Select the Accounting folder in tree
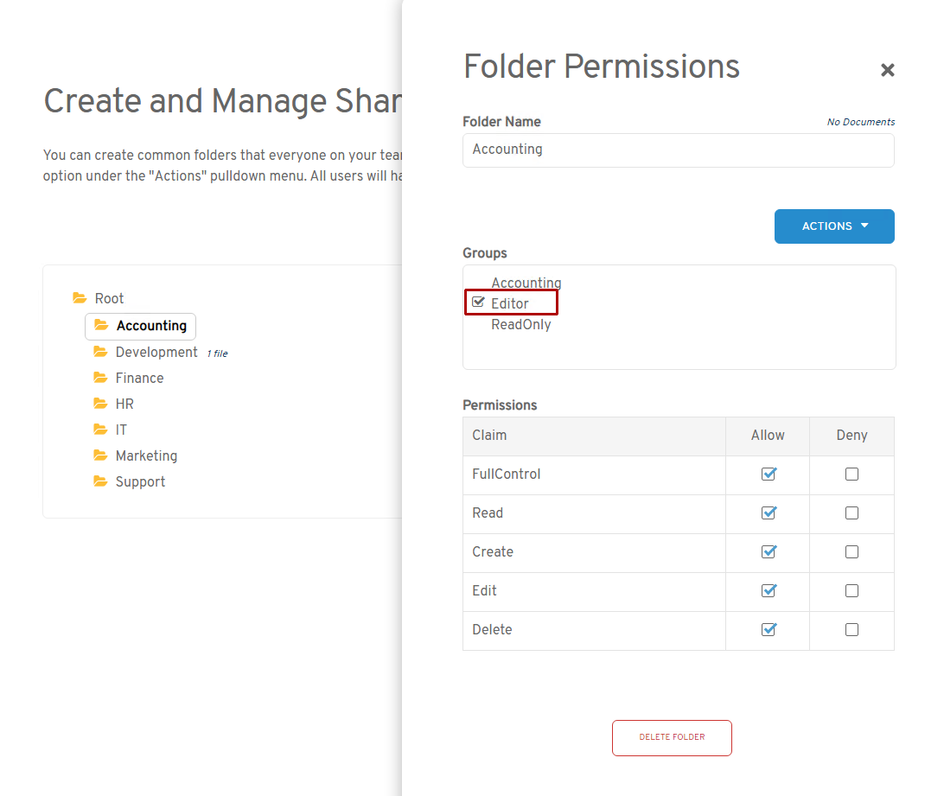This screenshot has height=796, width=944. (x=150, y=326)
